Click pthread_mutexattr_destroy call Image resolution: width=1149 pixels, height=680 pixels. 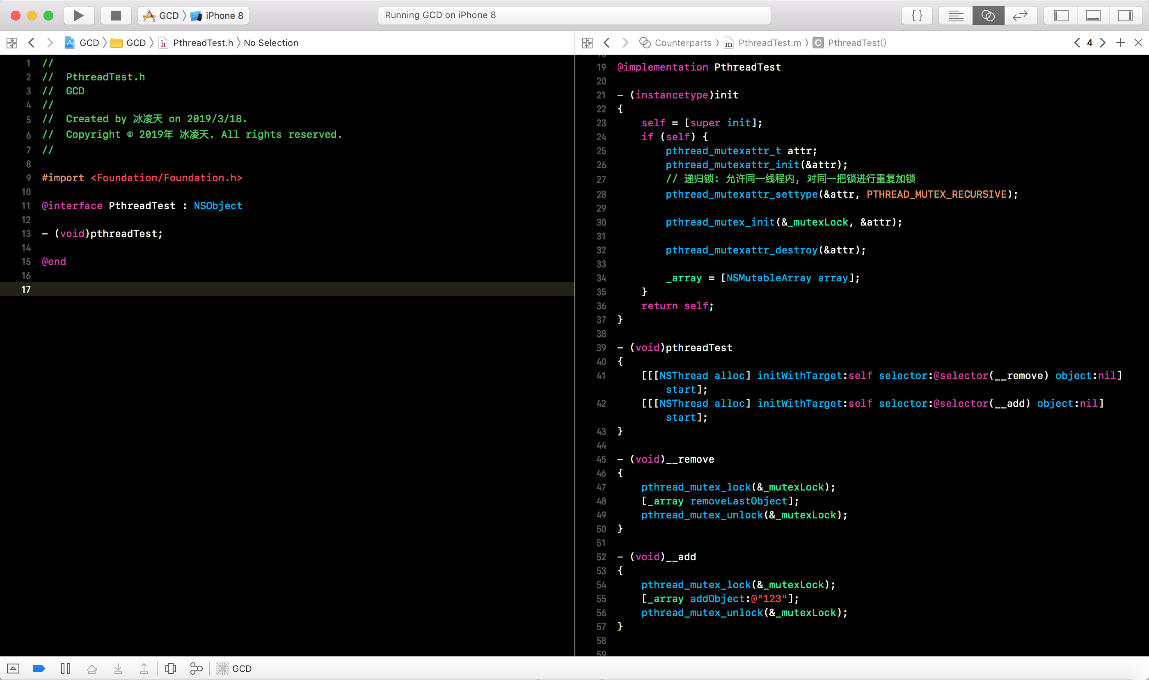766,250
